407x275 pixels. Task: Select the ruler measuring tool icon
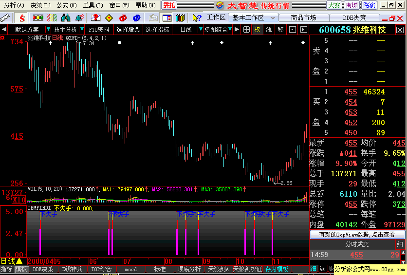point(5,18)
